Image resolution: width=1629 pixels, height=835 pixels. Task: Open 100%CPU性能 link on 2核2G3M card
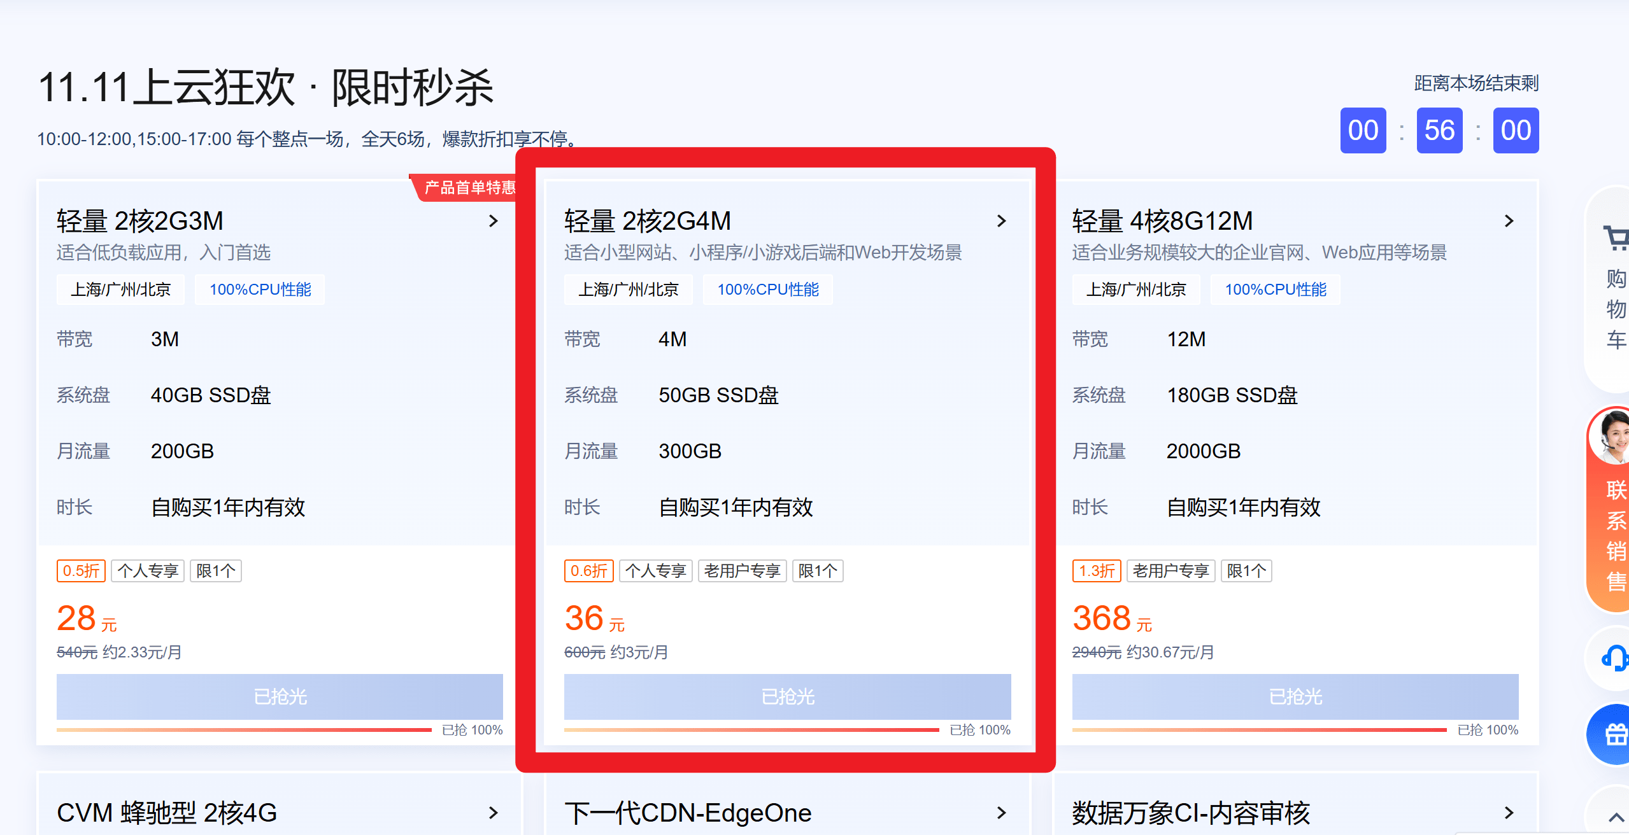point(259,290)
